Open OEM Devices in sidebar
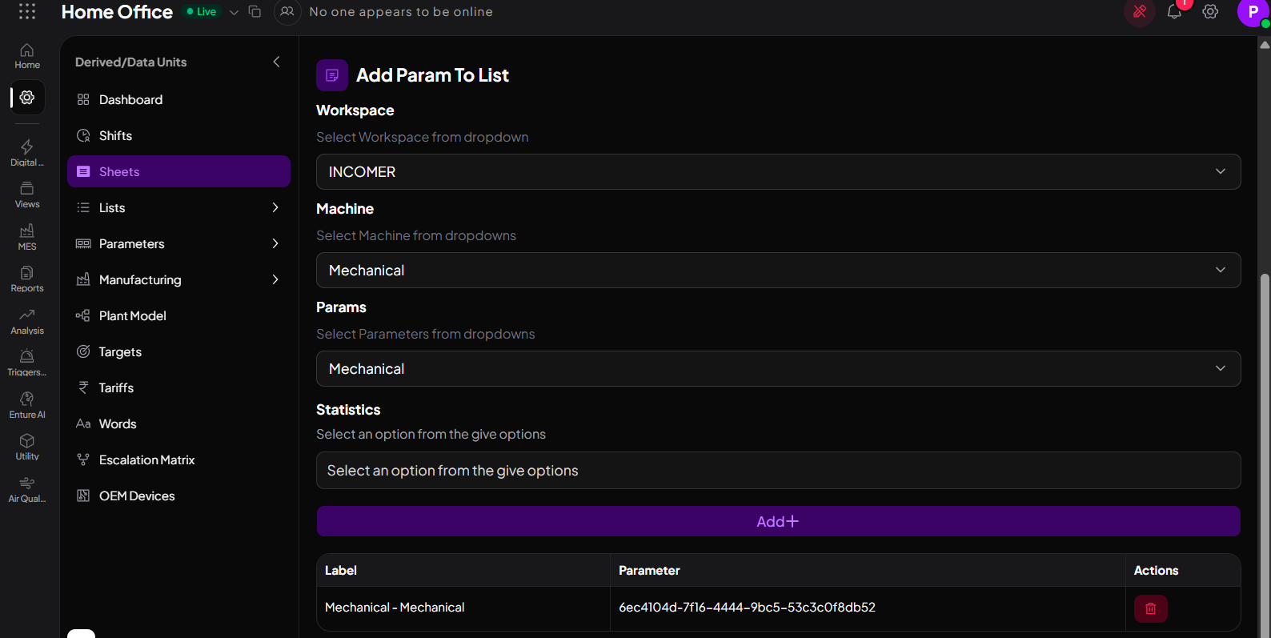The width and height of the screenshot is (1271, 638). [178, 496]
